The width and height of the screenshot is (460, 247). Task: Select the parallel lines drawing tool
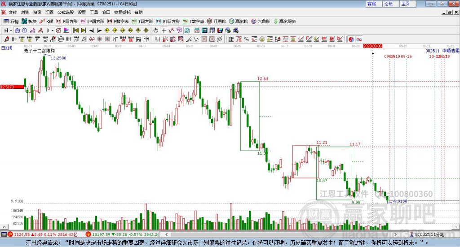pyautogui.click(x=219, y=39)
